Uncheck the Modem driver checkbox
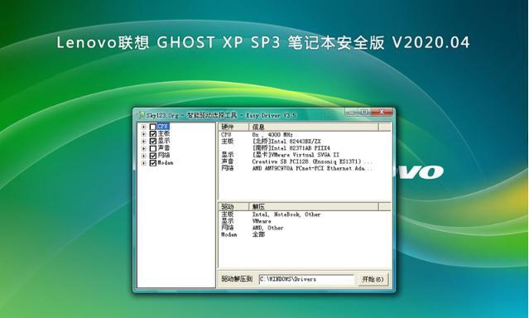The width and height of the screenshot is (529, 318). [x=153, y=163]
